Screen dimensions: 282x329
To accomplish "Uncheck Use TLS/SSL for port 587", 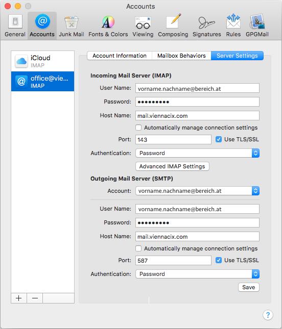I will coord(219,260).
